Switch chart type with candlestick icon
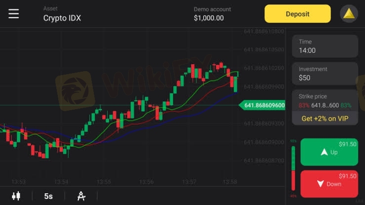365x205 pixels. (x=16, y=196)
